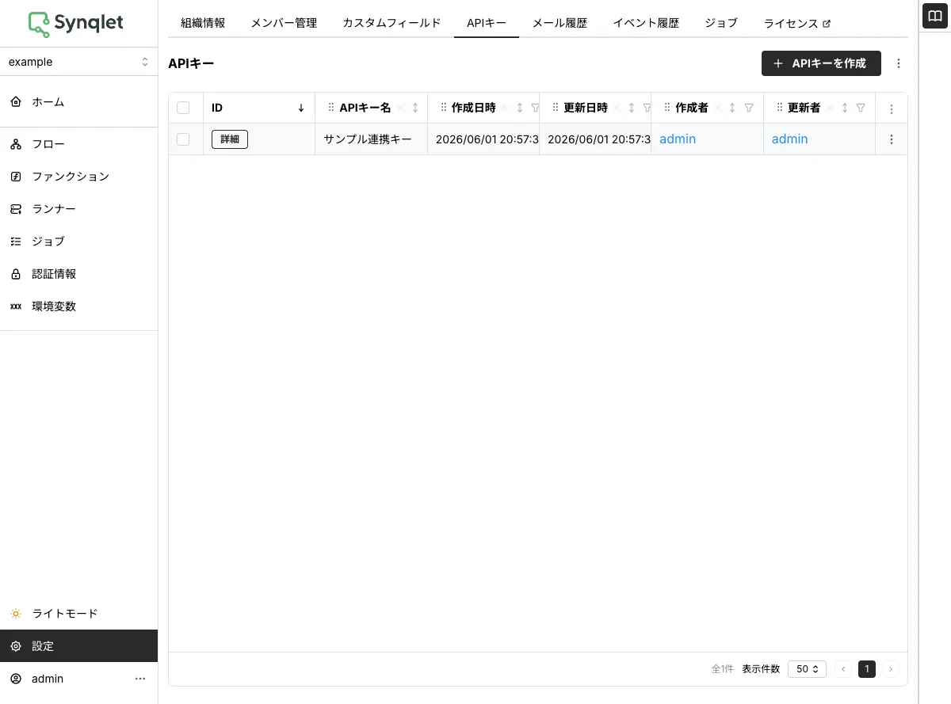Open 環境変数 in sidebar
951x704 pixels.
[78, 306]
